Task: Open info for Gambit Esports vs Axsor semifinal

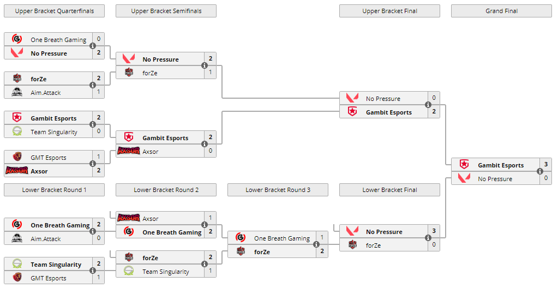Action: tap(205, 145)
